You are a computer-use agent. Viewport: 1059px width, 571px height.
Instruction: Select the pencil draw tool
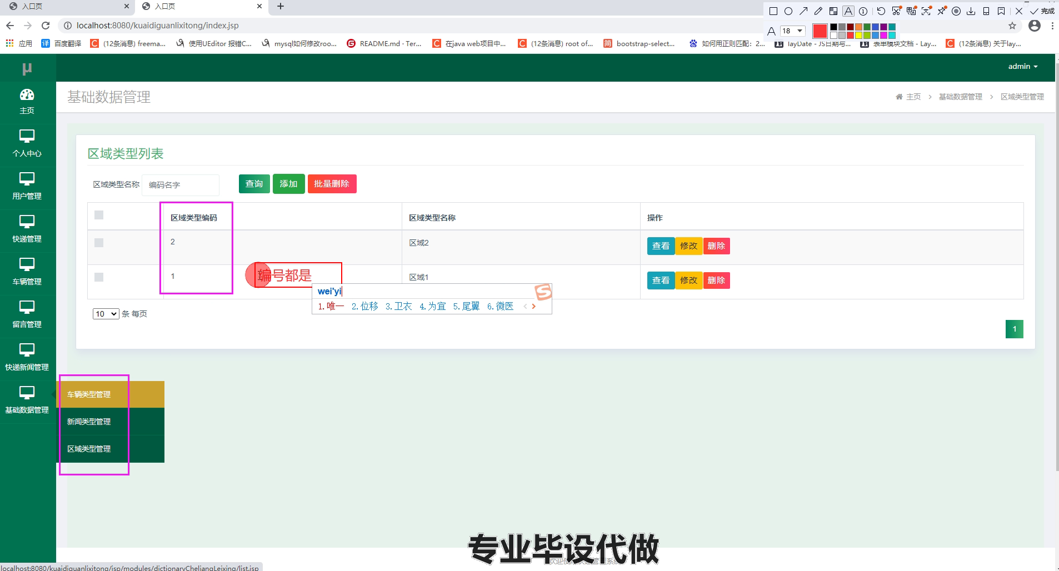[818, 11]
